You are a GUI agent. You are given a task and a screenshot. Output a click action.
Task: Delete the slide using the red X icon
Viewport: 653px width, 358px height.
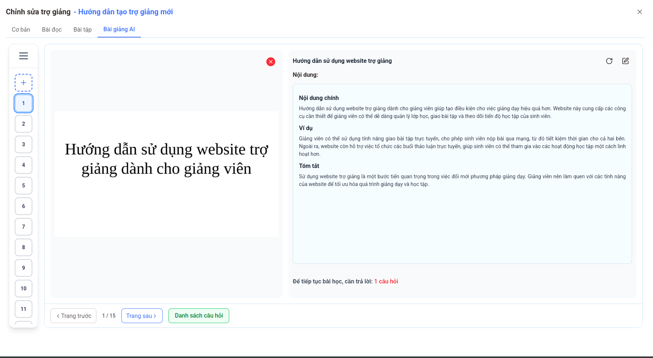coord(271,62)
